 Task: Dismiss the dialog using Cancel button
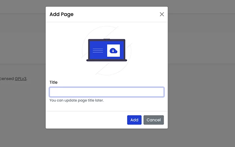click(x=154, y=120)
